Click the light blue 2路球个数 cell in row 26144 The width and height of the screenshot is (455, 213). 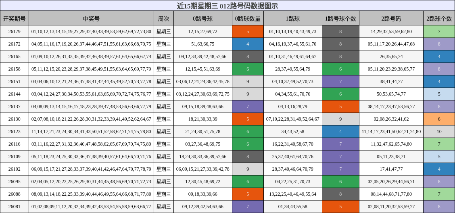[x=439, y=94]
